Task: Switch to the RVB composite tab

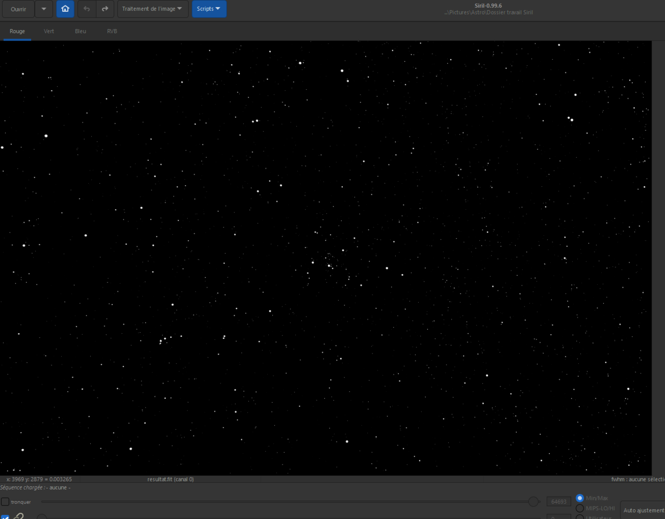Action: [112, 31]
